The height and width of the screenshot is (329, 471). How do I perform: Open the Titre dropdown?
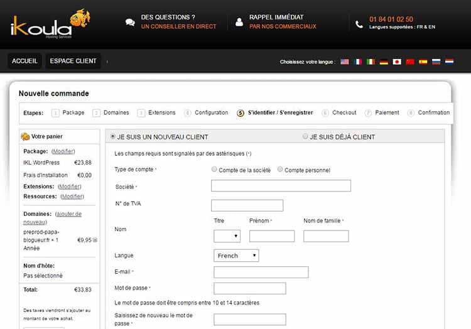click(227, 236)
